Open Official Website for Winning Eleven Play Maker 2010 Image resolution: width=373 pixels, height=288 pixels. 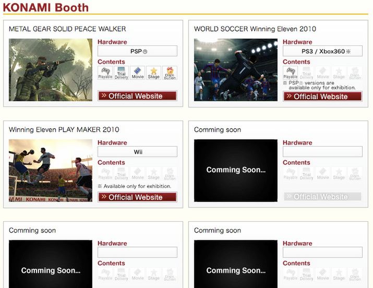138,197
